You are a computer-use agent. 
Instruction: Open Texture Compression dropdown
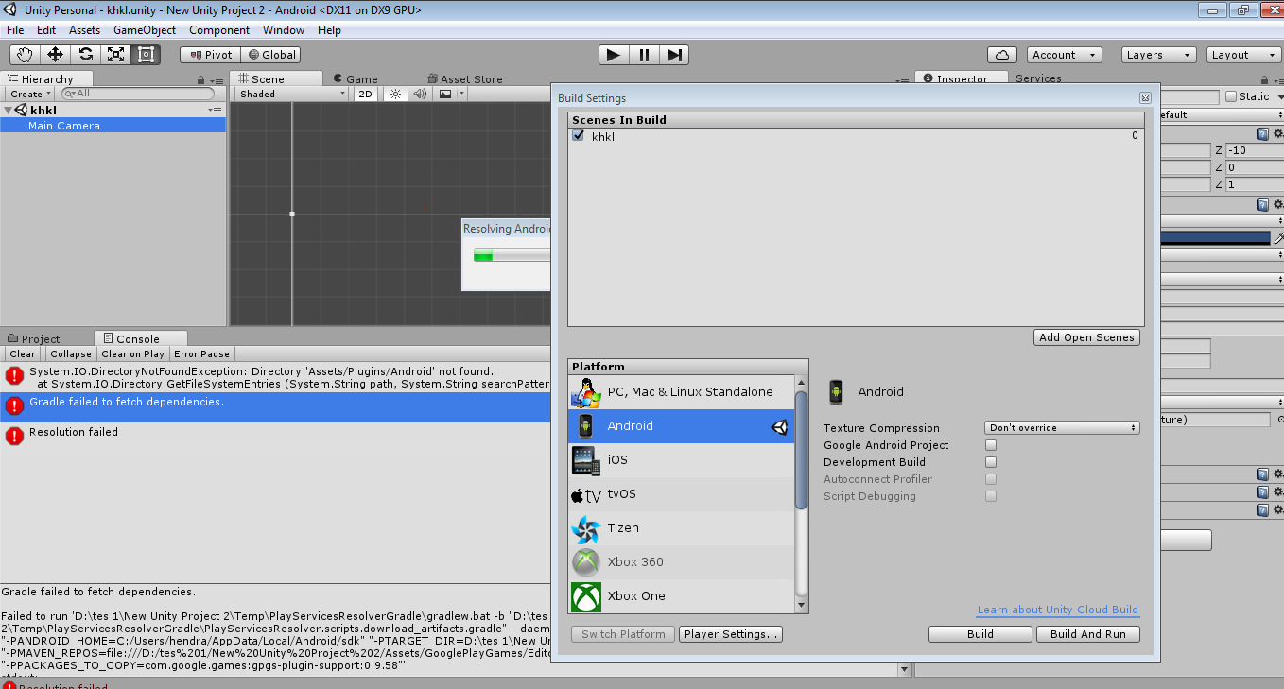tap(1062, 428)
